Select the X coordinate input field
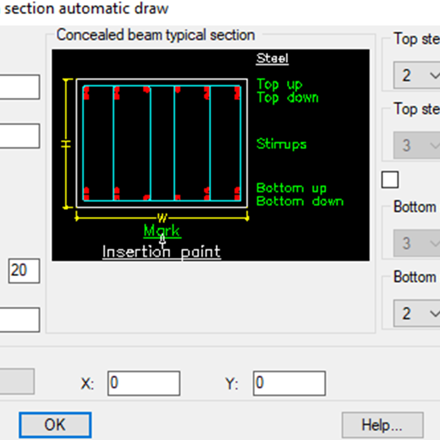Screen dimensions: 440x440 143,383
